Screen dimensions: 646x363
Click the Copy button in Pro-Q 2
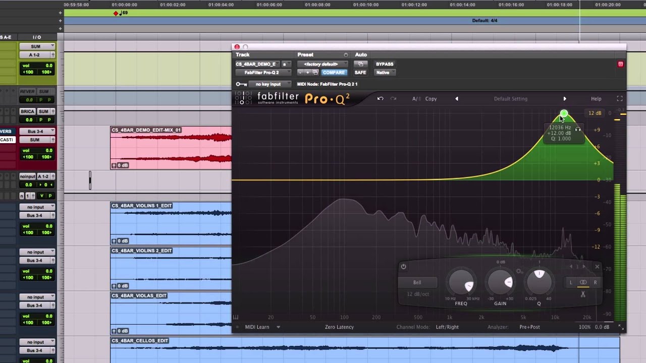pyautogui.click(x=431, y=99)
